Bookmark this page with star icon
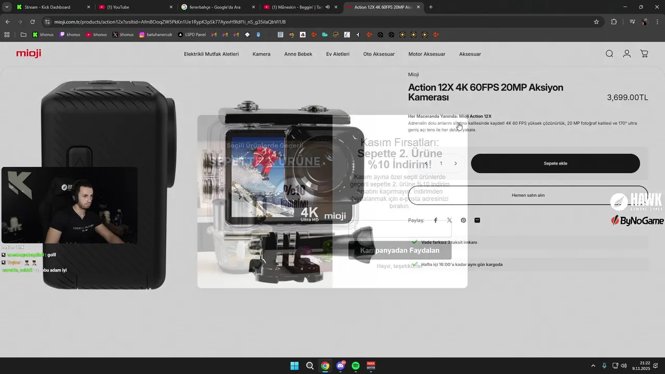 (596, 22)
